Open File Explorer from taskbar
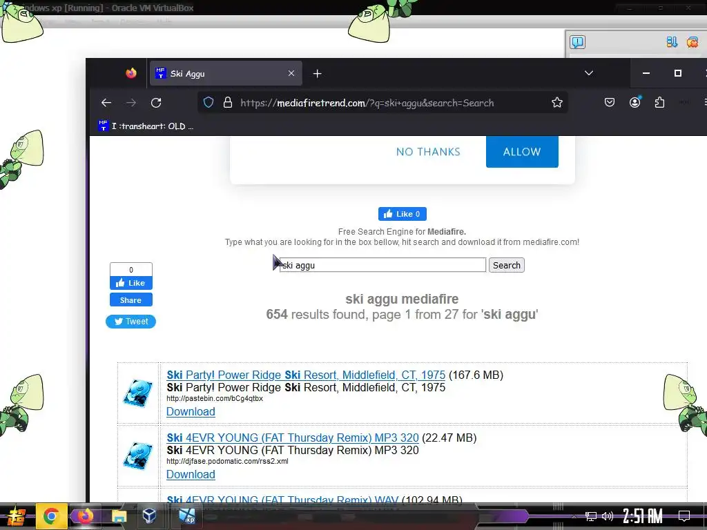This screenshot has width=707, height=530. coord(119,516)
